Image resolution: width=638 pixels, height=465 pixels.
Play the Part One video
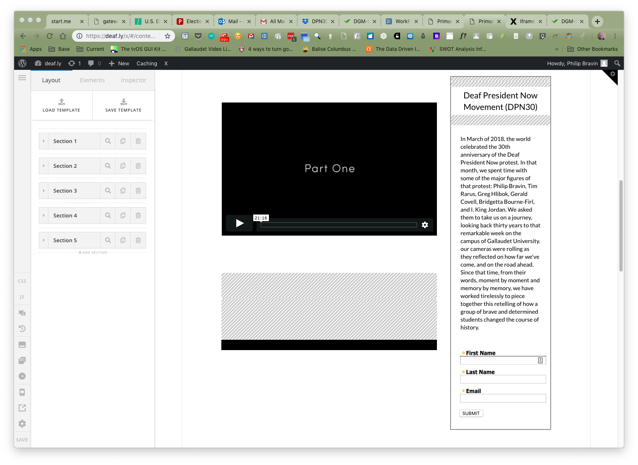[239, 223]
